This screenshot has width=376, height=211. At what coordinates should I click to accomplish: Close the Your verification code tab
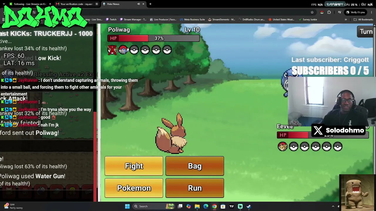point(97,4)
